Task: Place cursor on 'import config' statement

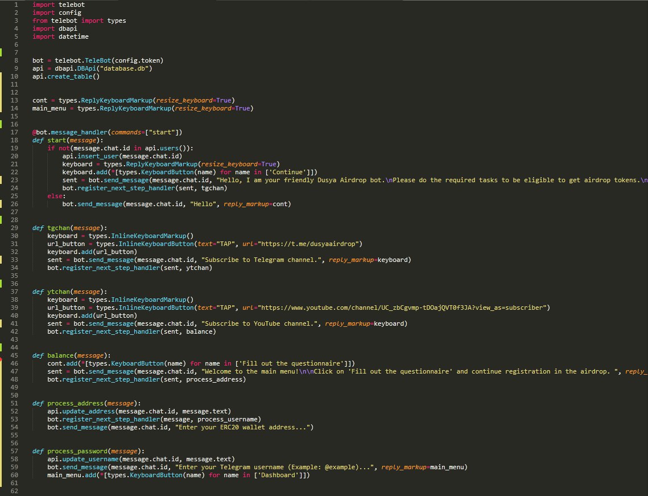Action: pos(57,13)
